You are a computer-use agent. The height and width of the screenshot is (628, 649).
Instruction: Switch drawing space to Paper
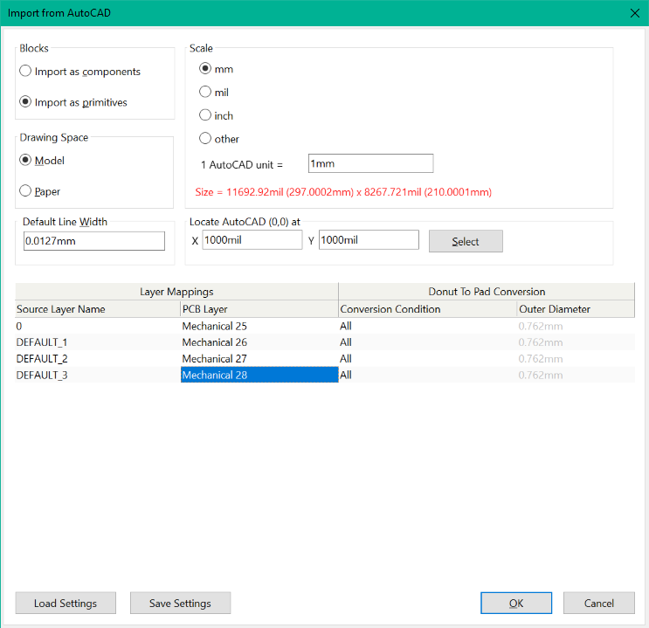[x=26, y=191]
